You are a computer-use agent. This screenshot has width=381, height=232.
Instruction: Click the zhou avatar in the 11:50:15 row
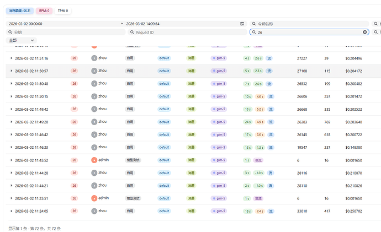pos(94,96)
